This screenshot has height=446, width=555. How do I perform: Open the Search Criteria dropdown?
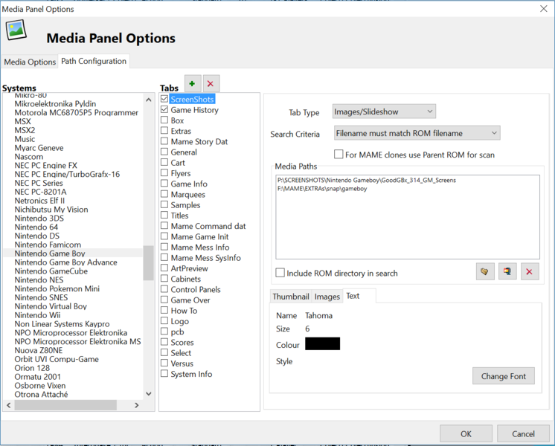pyautogui.click(x=417, y=133)
